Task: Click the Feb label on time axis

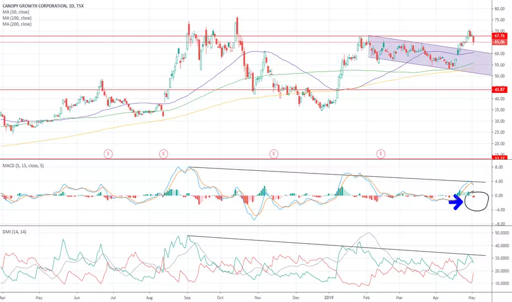Action: (x=366, y=298)
